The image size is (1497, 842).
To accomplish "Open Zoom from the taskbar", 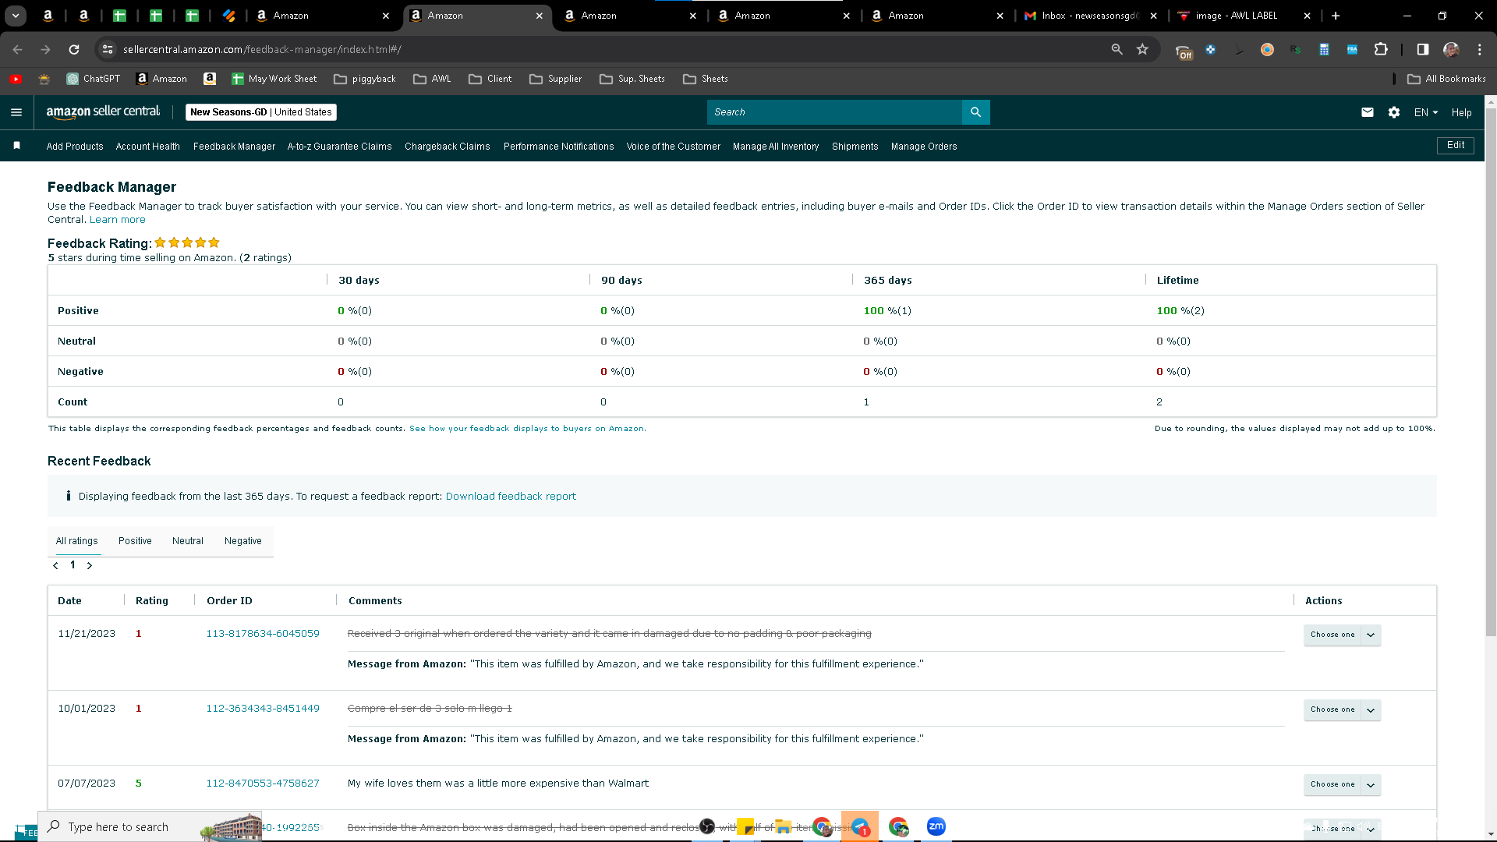I will point(936,826).
